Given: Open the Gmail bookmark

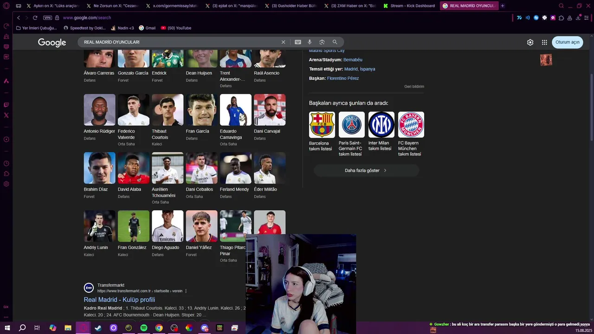Looking at the screenshot, I should [x=147, y=28].
